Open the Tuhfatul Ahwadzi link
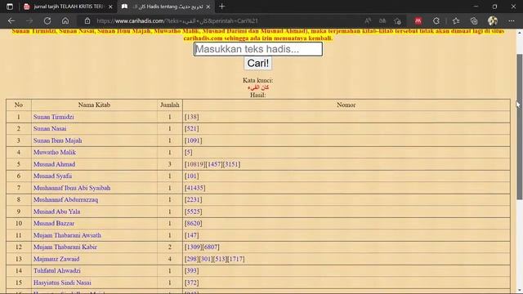Screen dimensions: 523x294 coord(56,270)
